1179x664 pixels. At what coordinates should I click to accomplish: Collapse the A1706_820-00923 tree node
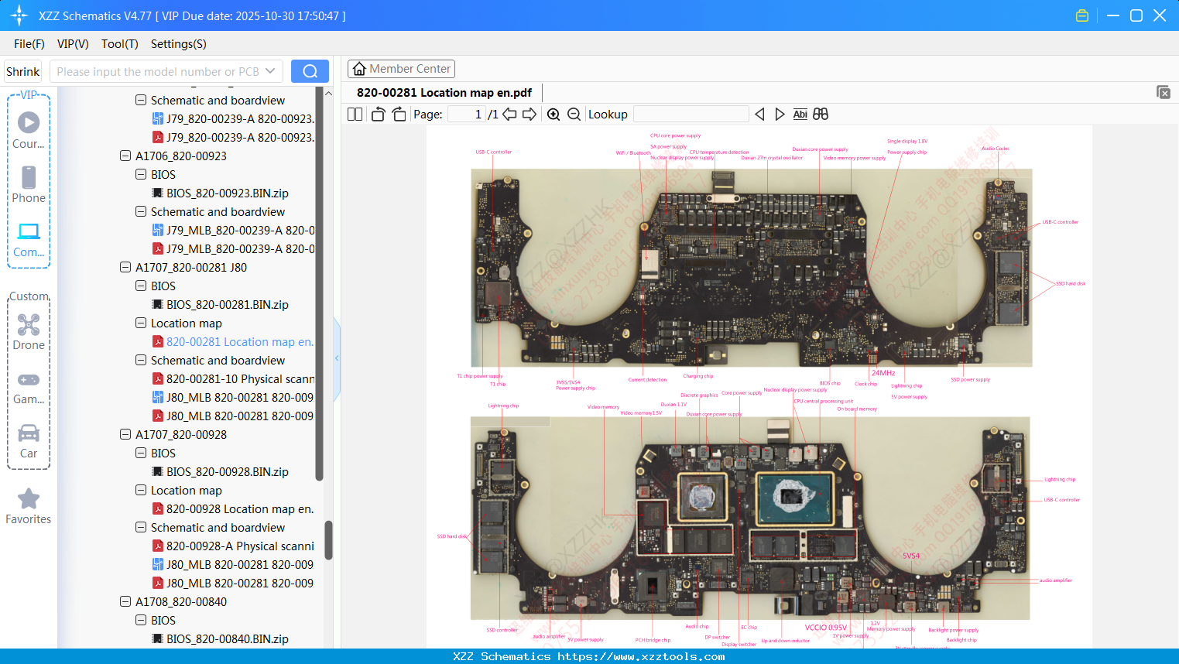pos(125,156)
